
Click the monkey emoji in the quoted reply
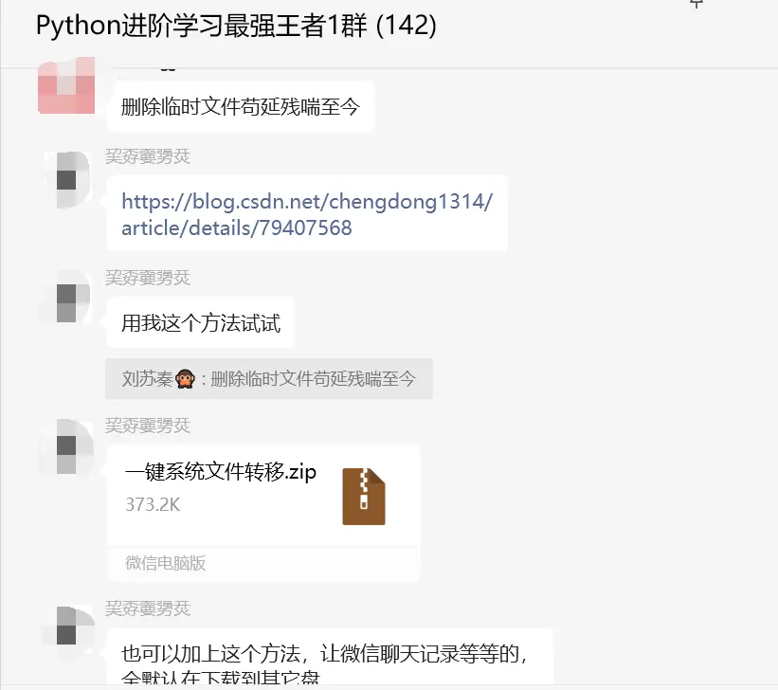(185, 379)
